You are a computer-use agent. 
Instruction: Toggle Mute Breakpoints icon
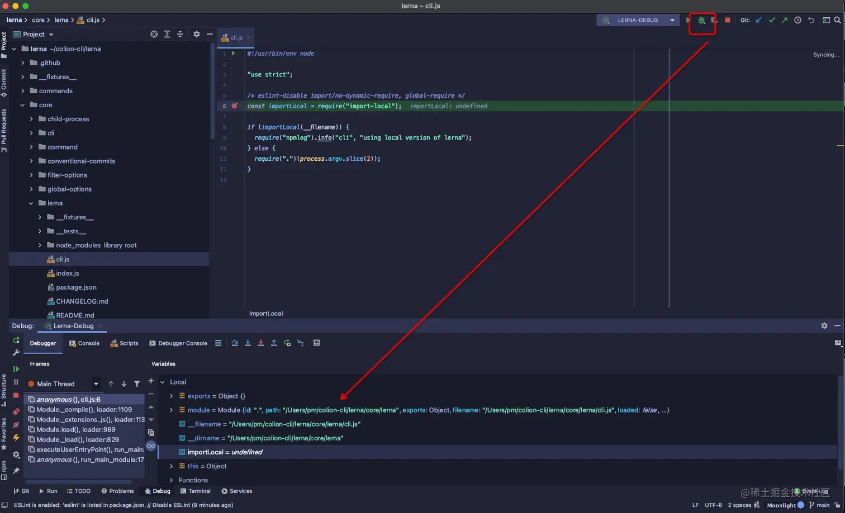[x=16, y=425]
